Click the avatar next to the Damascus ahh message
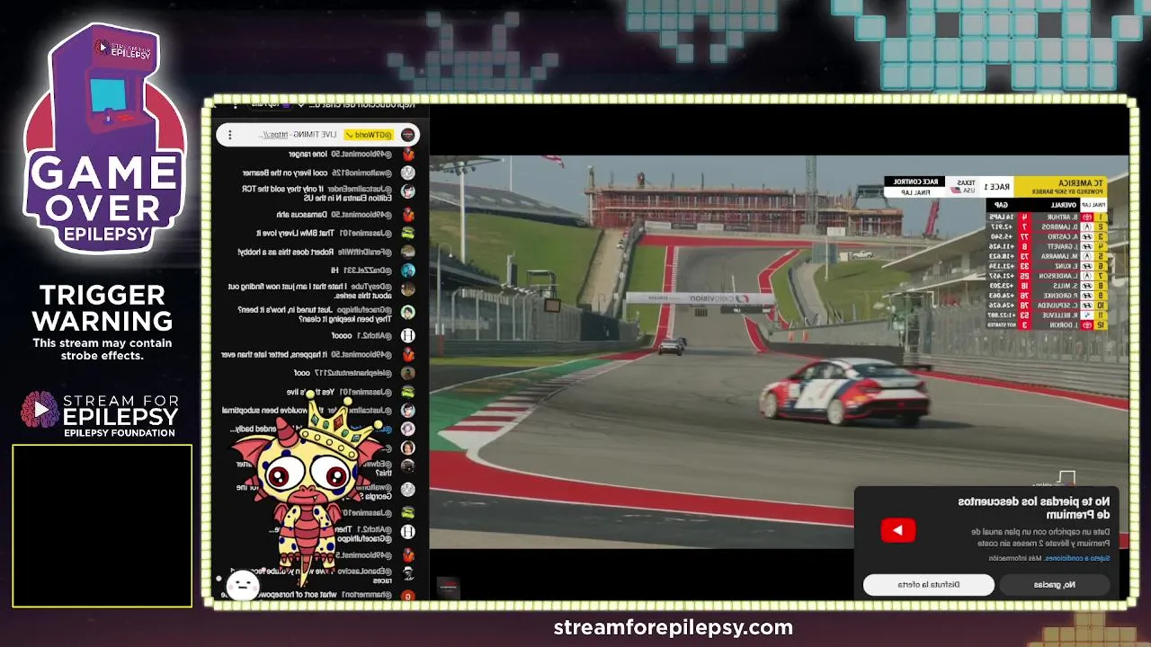1151x647 pixels. (407, 215)
